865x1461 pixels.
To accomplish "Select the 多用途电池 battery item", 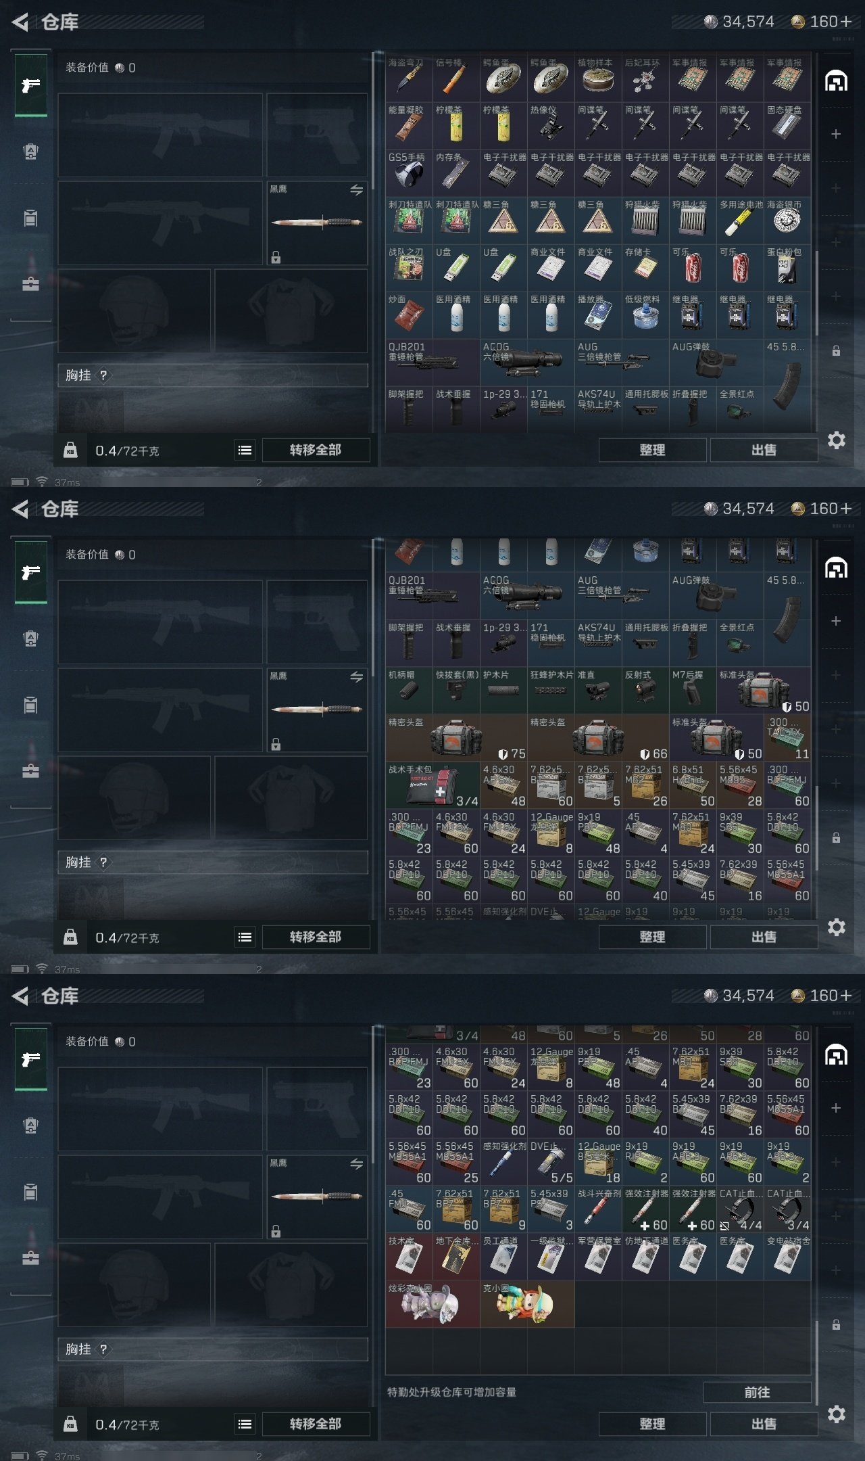I will (x=740, y=221).
